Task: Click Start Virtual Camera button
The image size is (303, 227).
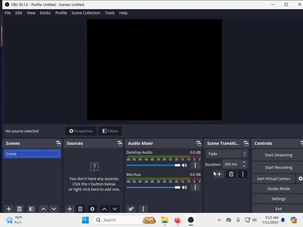Action: coord(274,179)
